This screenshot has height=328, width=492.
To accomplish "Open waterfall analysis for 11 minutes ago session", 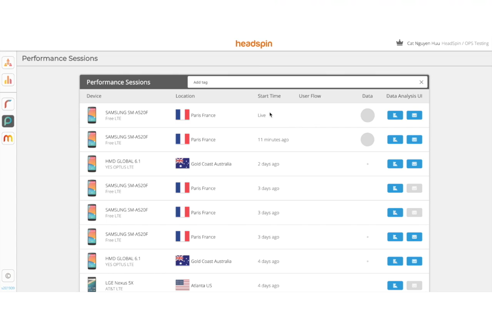I will click(395, 140).
